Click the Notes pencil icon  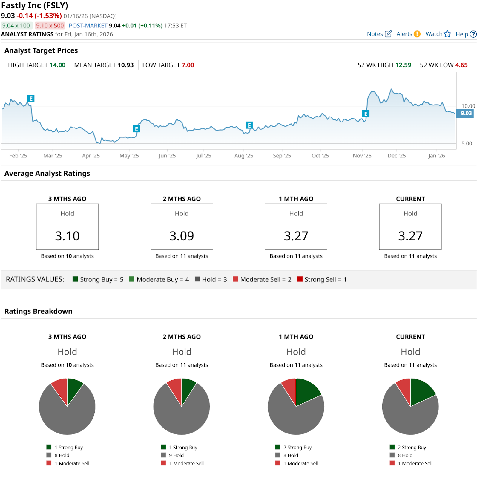tap(388, 34)
